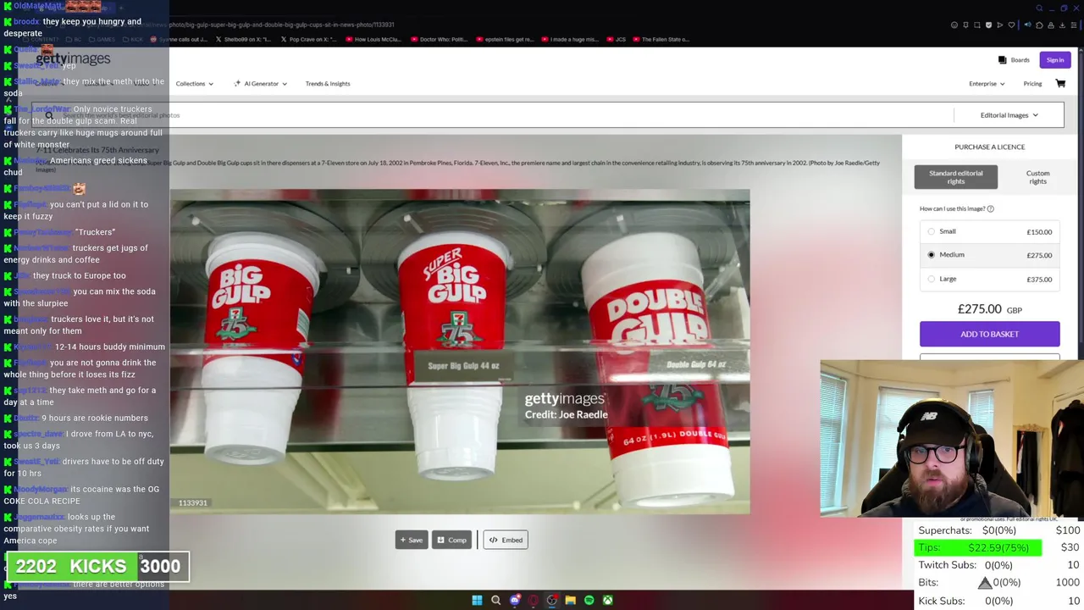Viewport: 1084px width, 610px height.
Task: Click the Save image button
Action: point(412,540)
